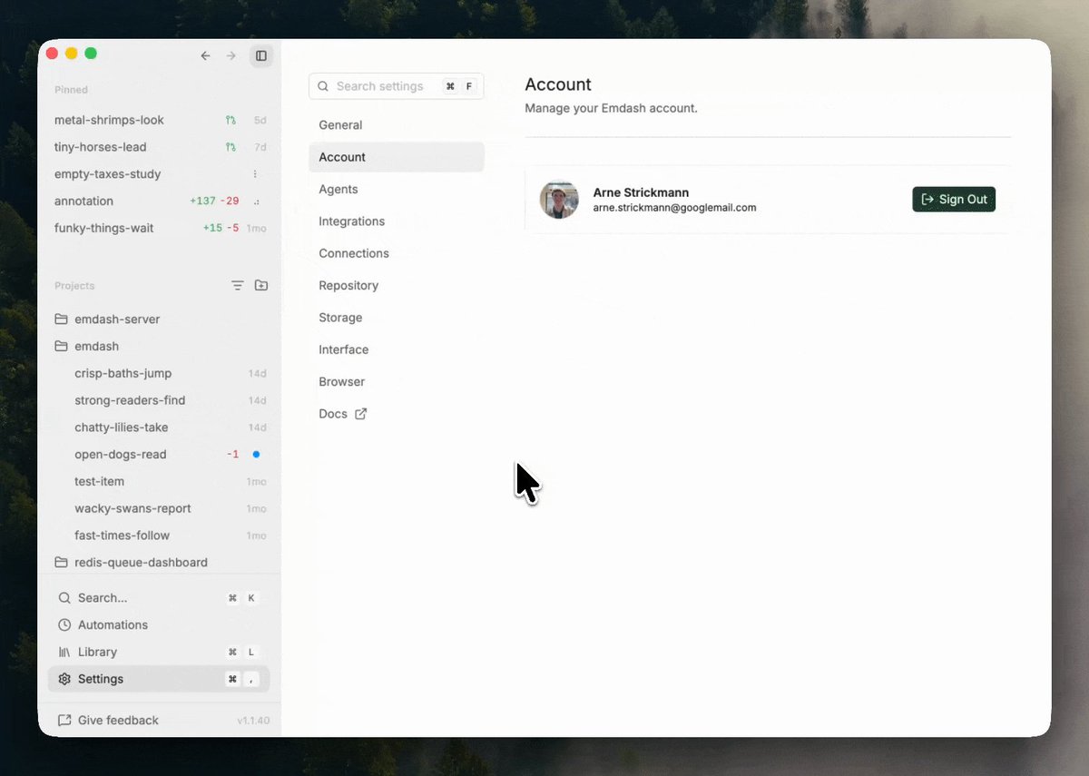Open pinned task funky-things-wait
1089x776 pixels.
tap(159, 228)
